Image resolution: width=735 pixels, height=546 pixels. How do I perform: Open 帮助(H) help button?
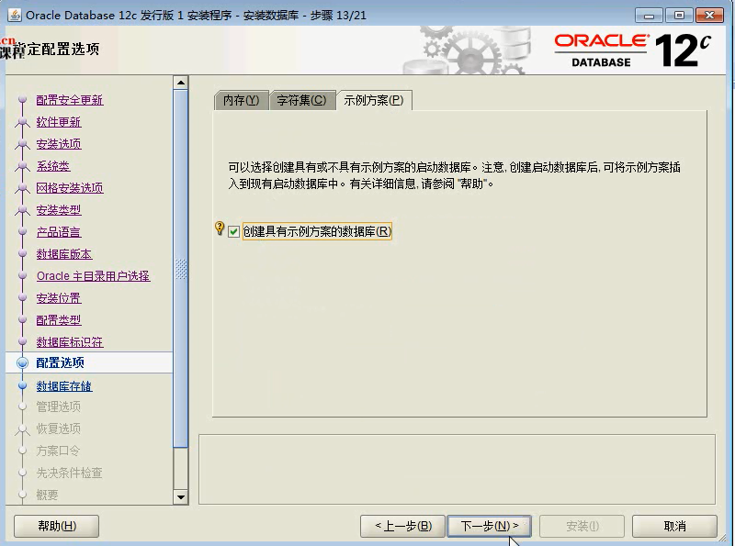(57, 526)
